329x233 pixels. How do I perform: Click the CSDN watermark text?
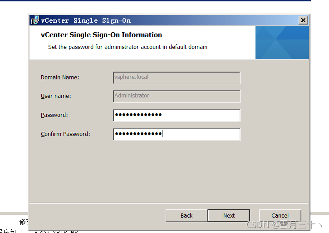pos(284,225)
